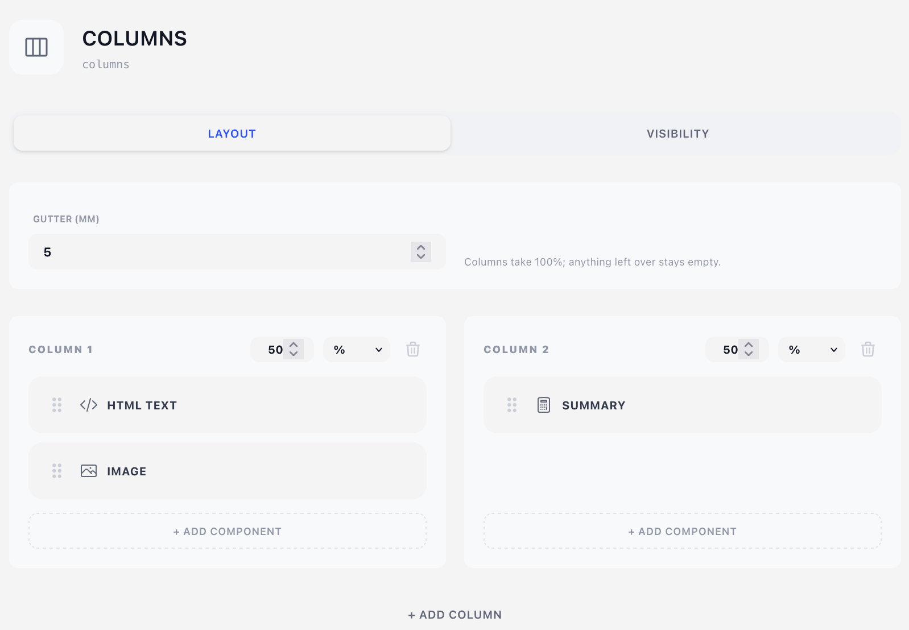909x630 pixels.
Task: Decrease the gutter value with down arrow
Action: (x=421, y=256)
